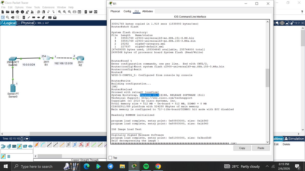
Task: Open the Config tab in R1 window
Action: click(127, 11)
